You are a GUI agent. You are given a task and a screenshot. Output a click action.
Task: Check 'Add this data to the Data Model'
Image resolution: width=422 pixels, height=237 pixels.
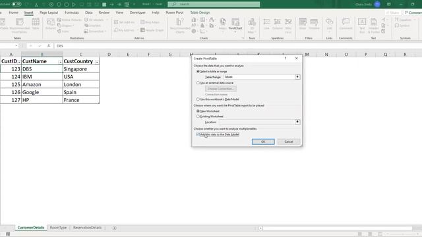click(x=198, y=134)
